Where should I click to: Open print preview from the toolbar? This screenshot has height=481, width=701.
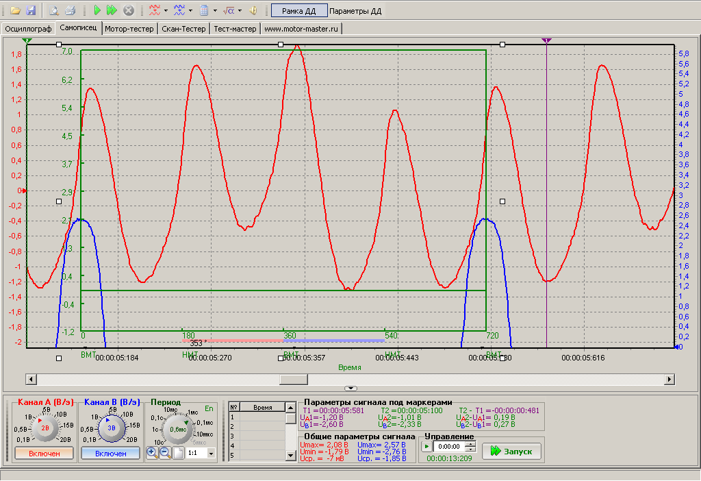(x=54, y=11)
